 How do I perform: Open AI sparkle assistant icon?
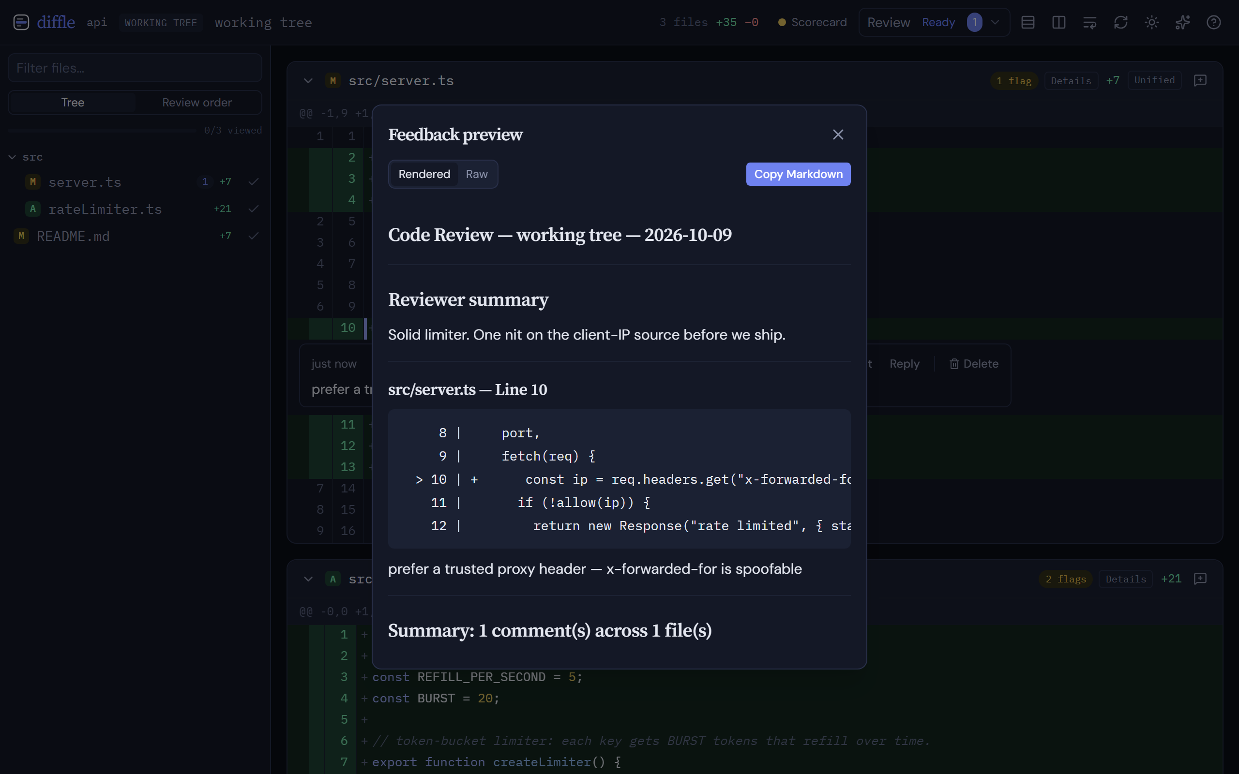[x=1183, y=23]
